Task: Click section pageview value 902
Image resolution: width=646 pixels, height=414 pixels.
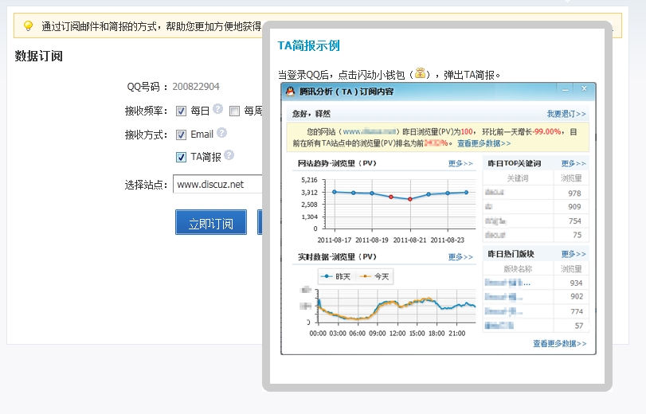Action: point(577,297)
